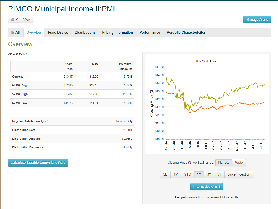Screen dimensions: 278x209
Task: Click the As of 9/5/2017 date
Action: (x=18, y=54)
